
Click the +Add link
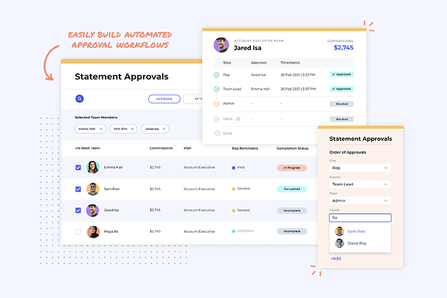pos(336,258)
